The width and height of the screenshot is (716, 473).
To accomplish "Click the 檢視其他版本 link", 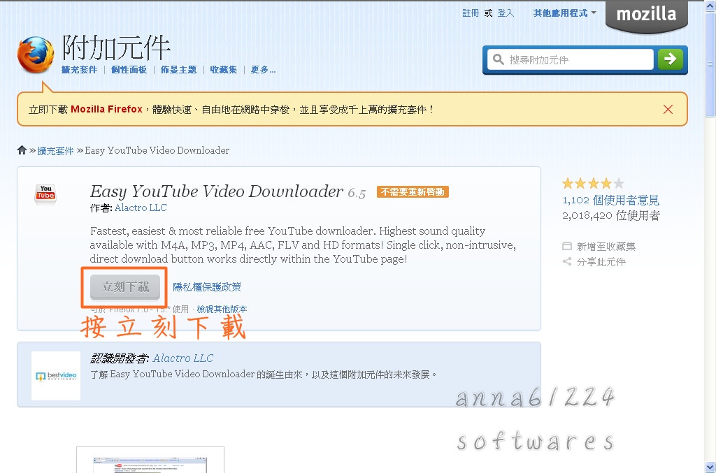I will [x=222, y=310].
